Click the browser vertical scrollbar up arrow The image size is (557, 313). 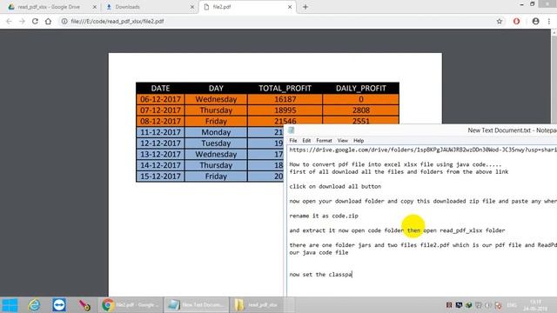coord(554,32)
